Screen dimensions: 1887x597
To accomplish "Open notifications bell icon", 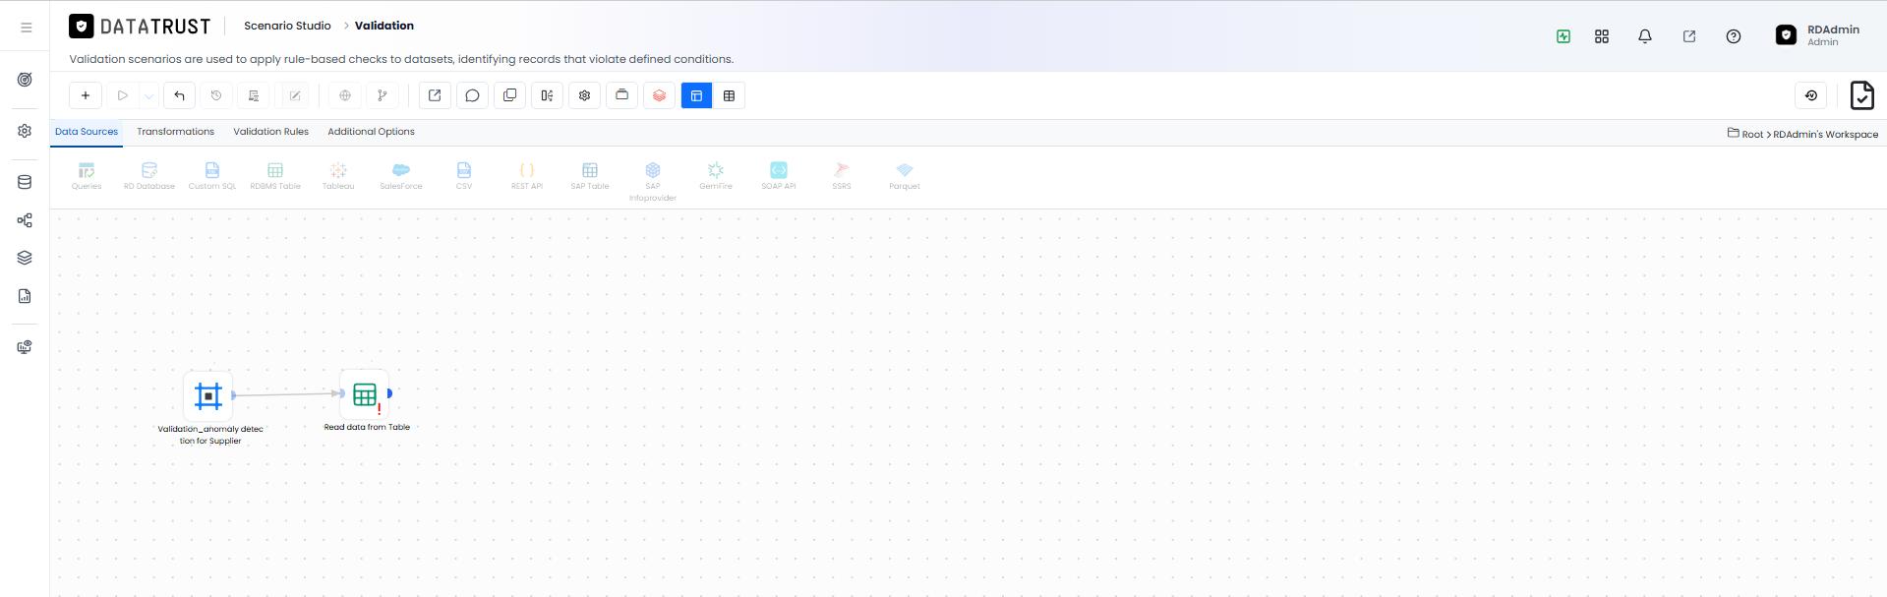I will pos(1645,36).
